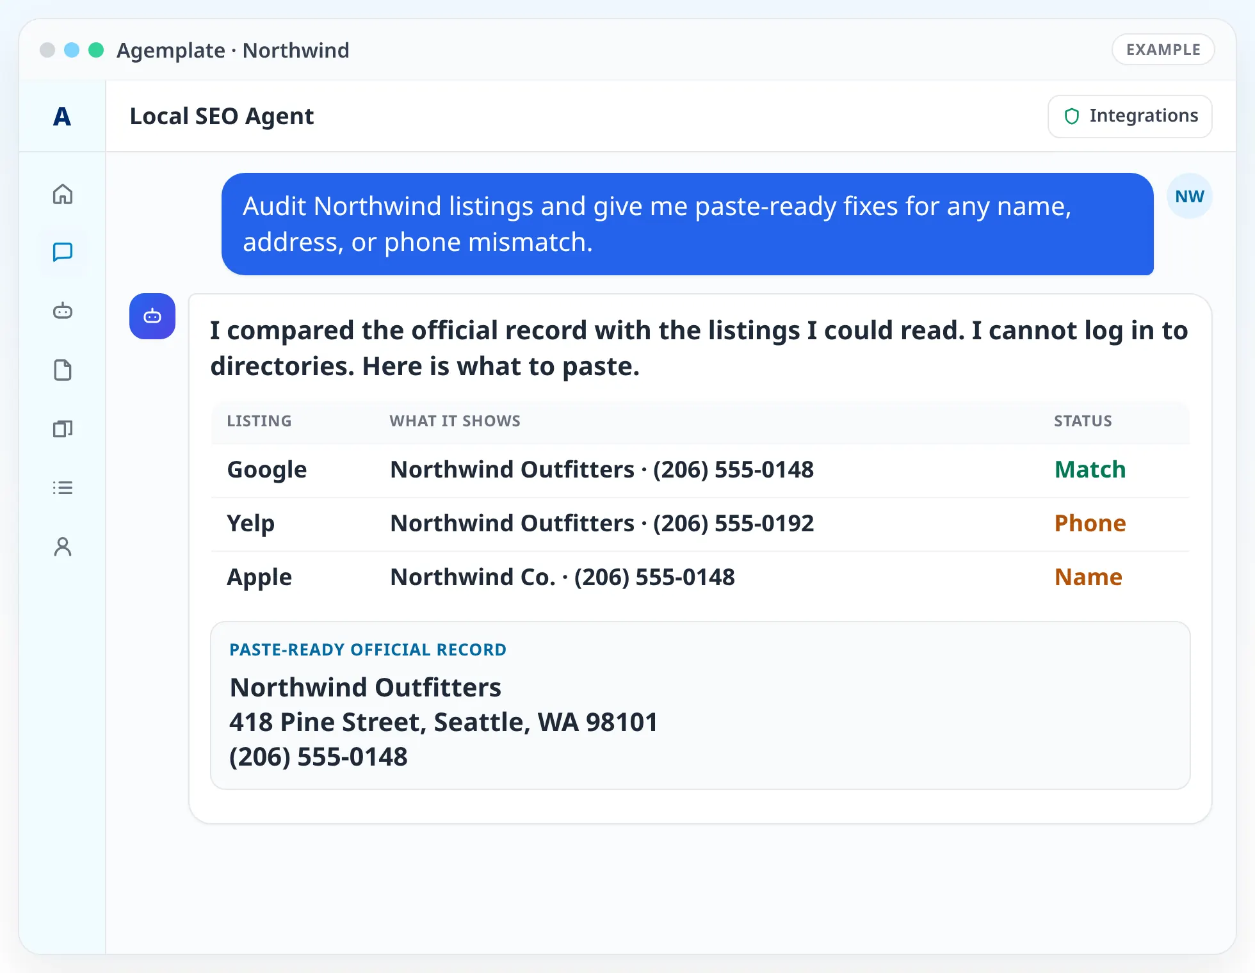Viewport: 1255px width, 973px height.
Task: Click the orange Name status
Action: coord(1088,577)
